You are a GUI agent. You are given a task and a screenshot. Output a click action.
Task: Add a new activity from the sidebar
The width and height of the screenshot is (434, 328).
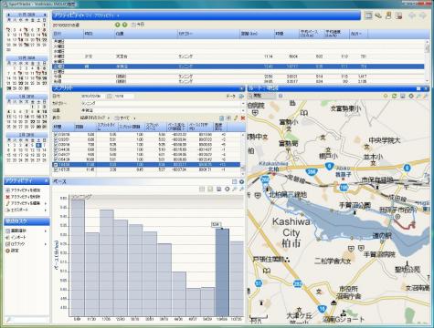[x=23, y=190]
